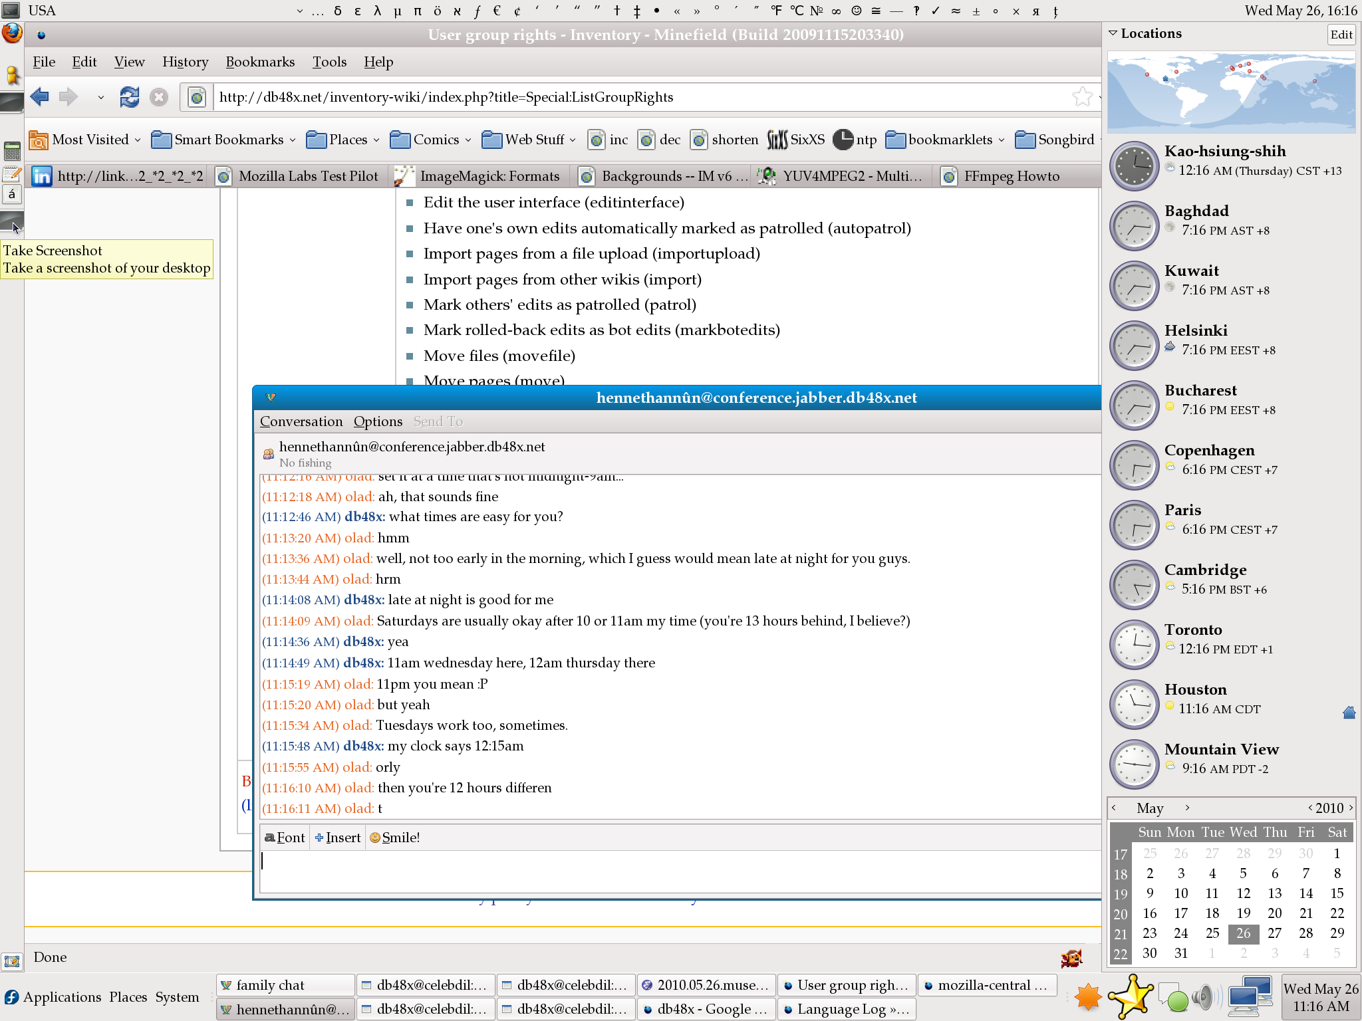1362x1021 pixels.
Task: Go to the previous month in the calendar
Action: click(x=1114, y=808)
